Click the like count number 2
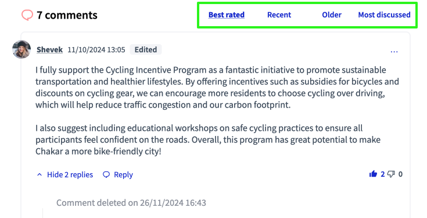 click(x=383, y=174)
